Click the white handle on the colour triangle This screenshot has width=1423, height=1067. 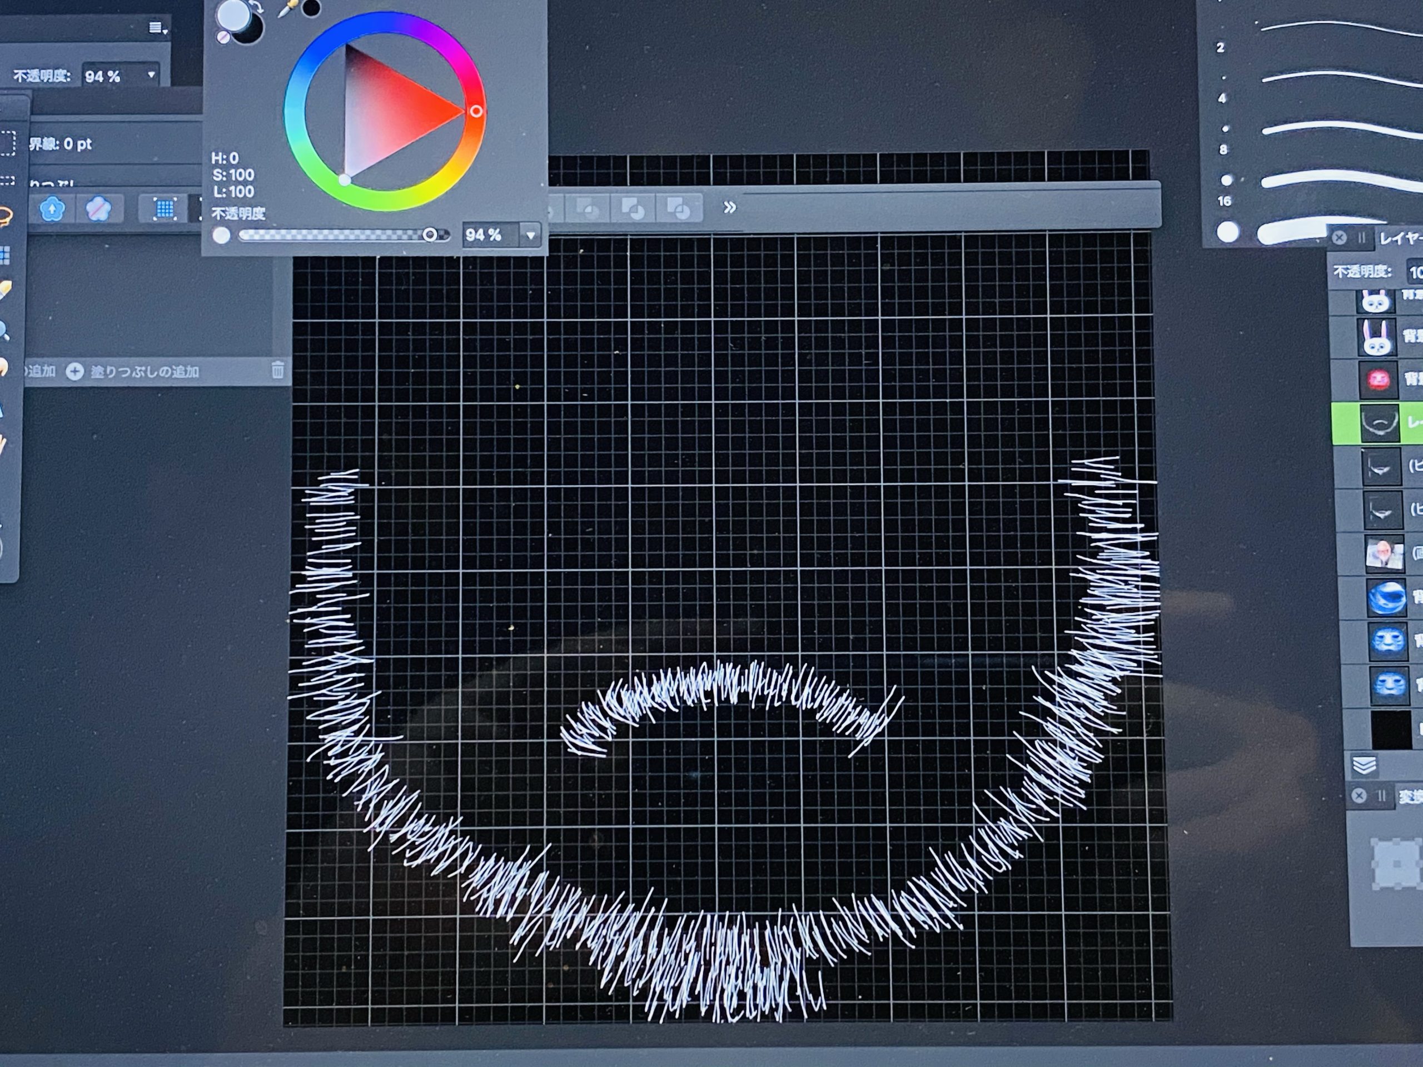[x=345, y=180]
